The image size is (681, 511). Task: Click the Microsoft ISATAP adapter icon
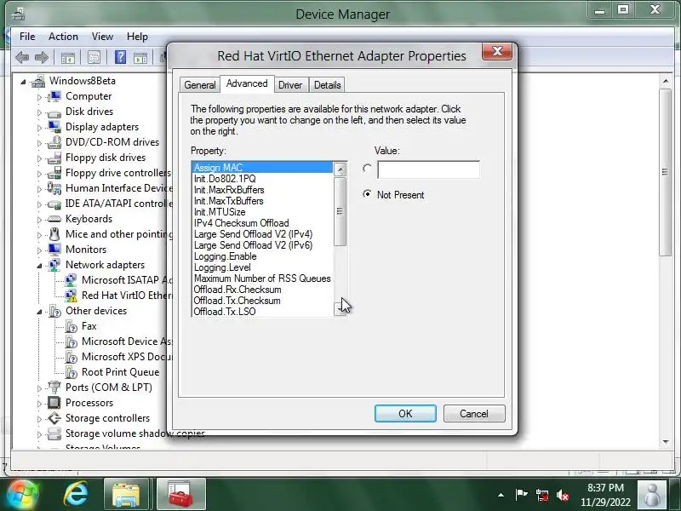click(x=71, y=280)
